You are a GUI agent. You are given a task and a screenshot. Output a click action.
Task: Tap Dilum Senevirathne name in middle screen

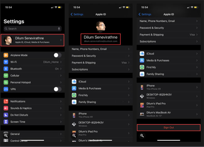(100, 37)
